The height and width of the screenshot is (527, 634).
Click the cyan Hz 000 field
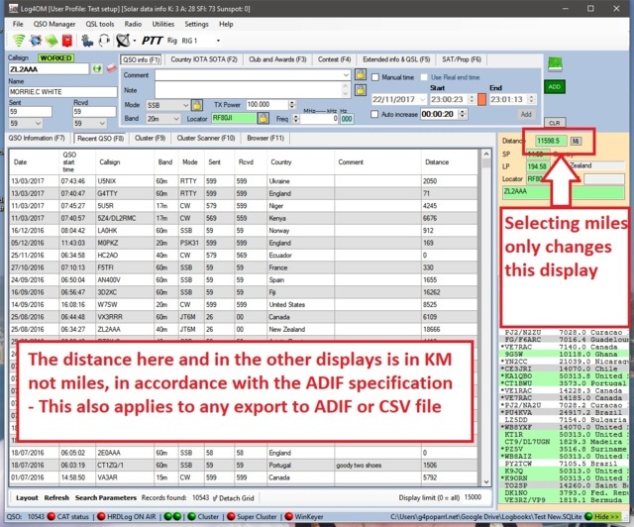point(347,119)
